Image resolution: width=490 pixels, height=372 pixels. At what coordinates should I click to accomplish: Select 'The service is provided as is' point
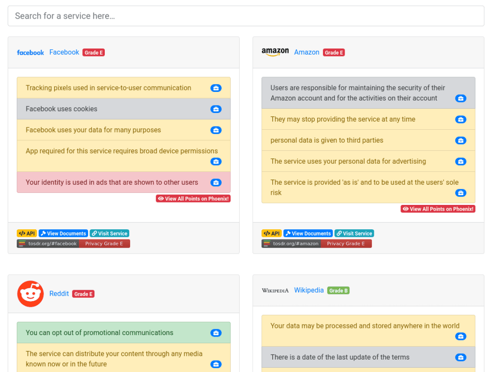(x=364, y=187)
